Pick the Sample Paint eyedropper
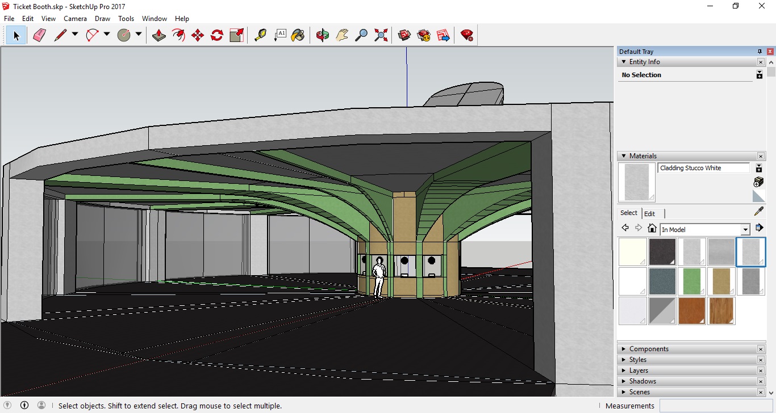The height and width of the screenshot is (413, 776). coord(758,212)
